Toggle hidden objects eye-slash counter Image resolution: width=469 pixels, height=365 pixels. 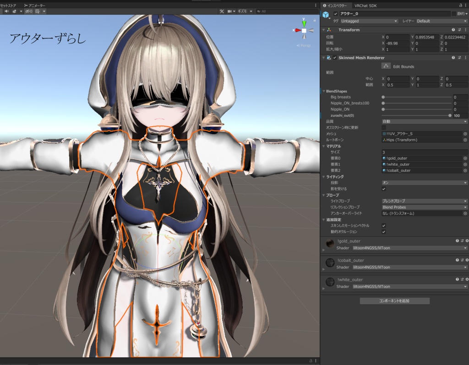(x=29, y=11)
